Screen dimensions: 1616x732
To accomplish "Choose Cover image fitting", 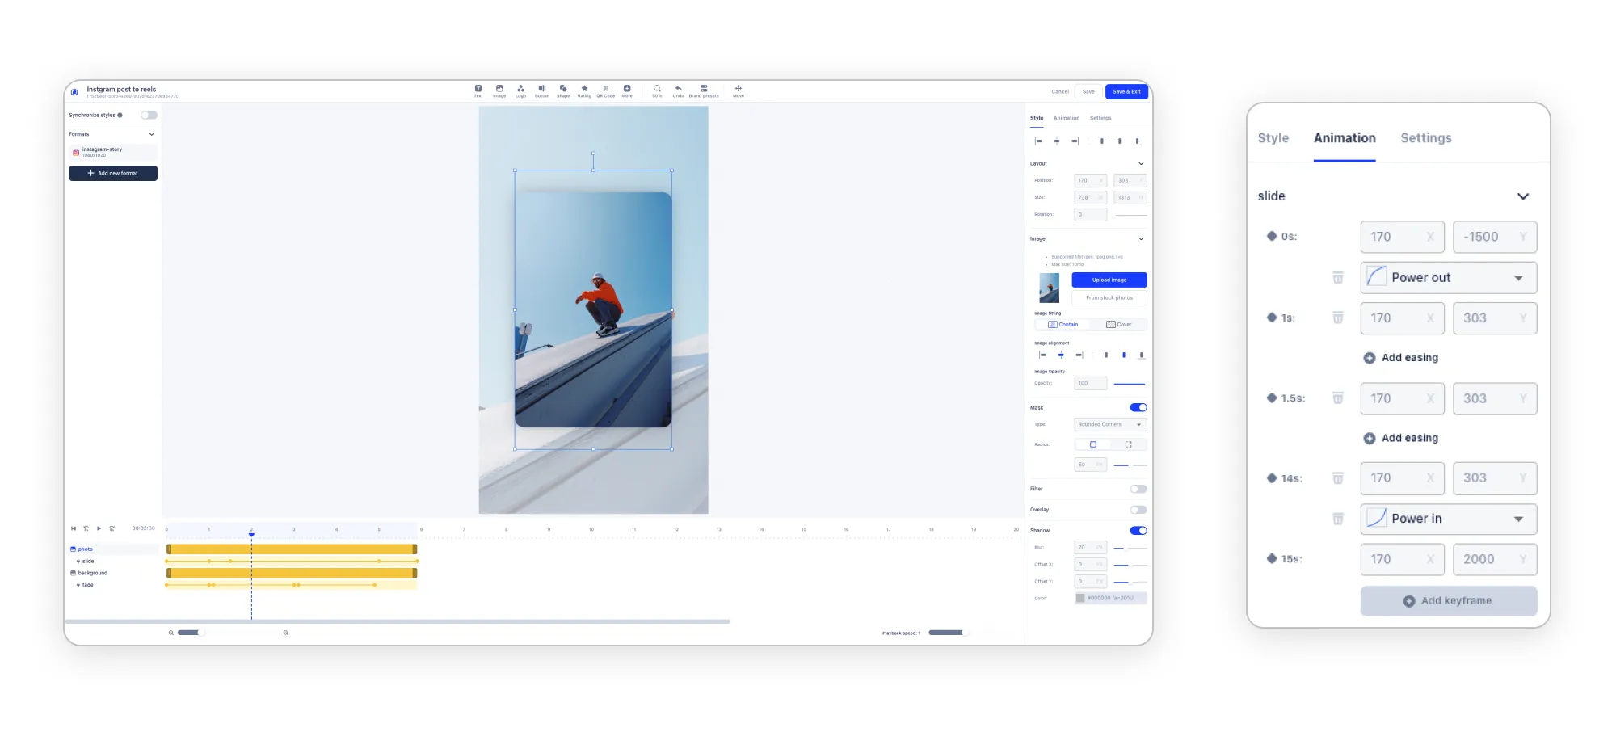I will click(1119, 324).
